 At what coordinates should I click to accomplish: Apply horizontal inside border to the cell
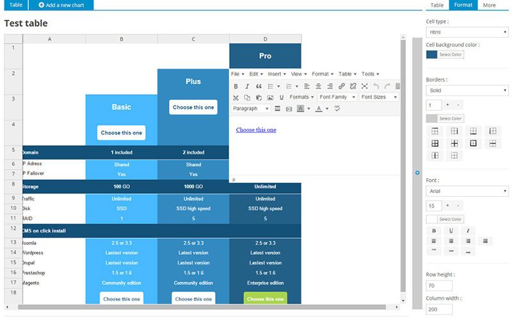(493, 143)
